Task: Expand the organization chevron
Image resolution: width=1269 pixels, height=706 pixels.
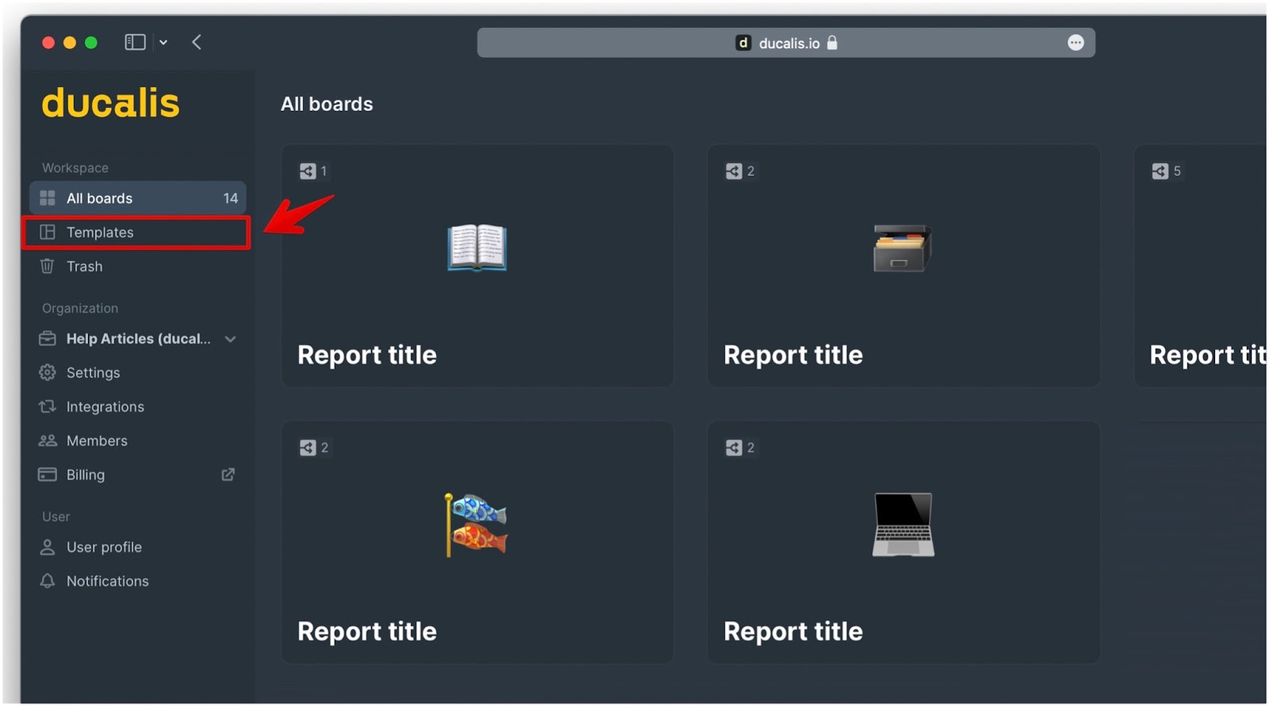Action: tap(230, 339)
